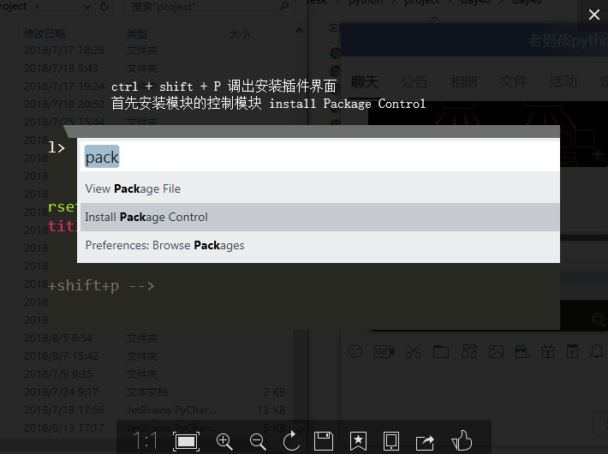Image resolution: width=608 pixels, height=454 pixels.
Task: Zoom in using the magnifier plus icon
Action: (224, 441)
